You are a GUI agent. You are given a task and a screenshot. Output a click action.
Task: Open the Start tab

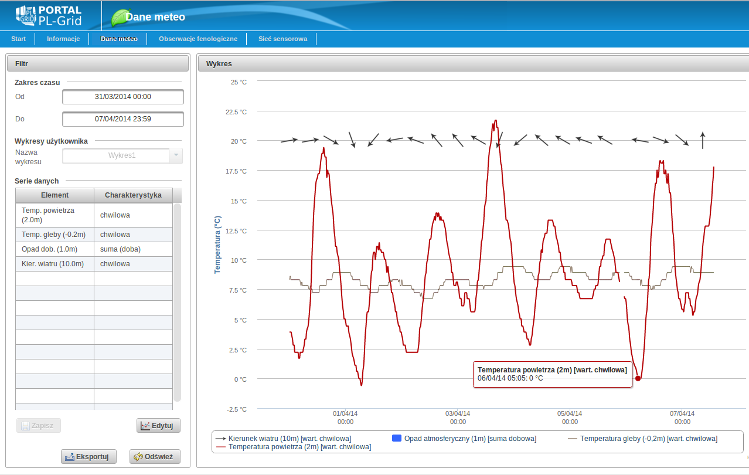(x=18, y=39)
